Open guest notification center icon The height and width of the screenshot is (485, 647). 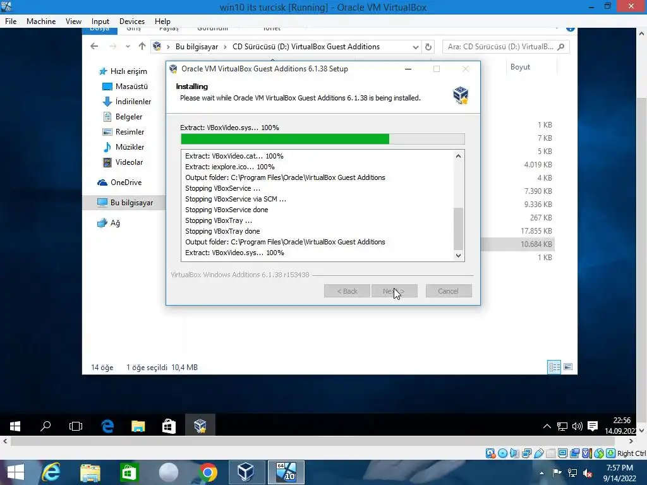point(593,426)
